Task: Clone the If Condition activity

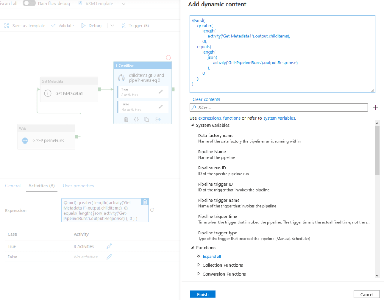Action: (x=147, y=119)
